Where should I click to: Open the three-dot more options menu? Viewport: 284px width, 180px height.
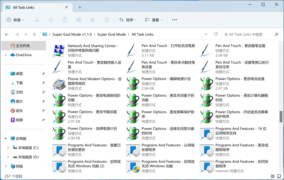175,20
